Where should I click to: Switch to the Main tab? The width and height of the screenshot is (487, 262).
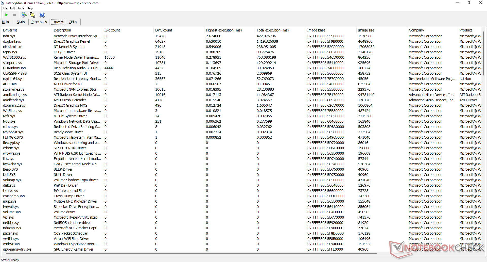point(6,22)
